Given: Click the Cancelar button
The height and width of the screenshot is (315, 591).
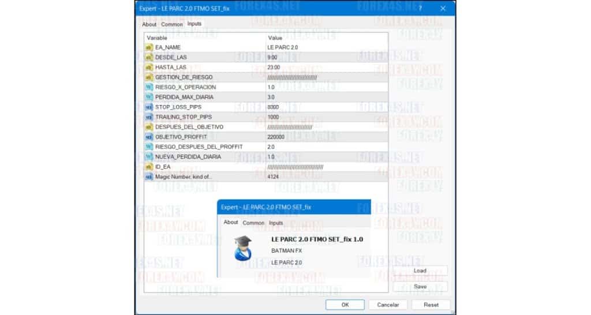Looking at the screenshot, I should coord(388,305).
